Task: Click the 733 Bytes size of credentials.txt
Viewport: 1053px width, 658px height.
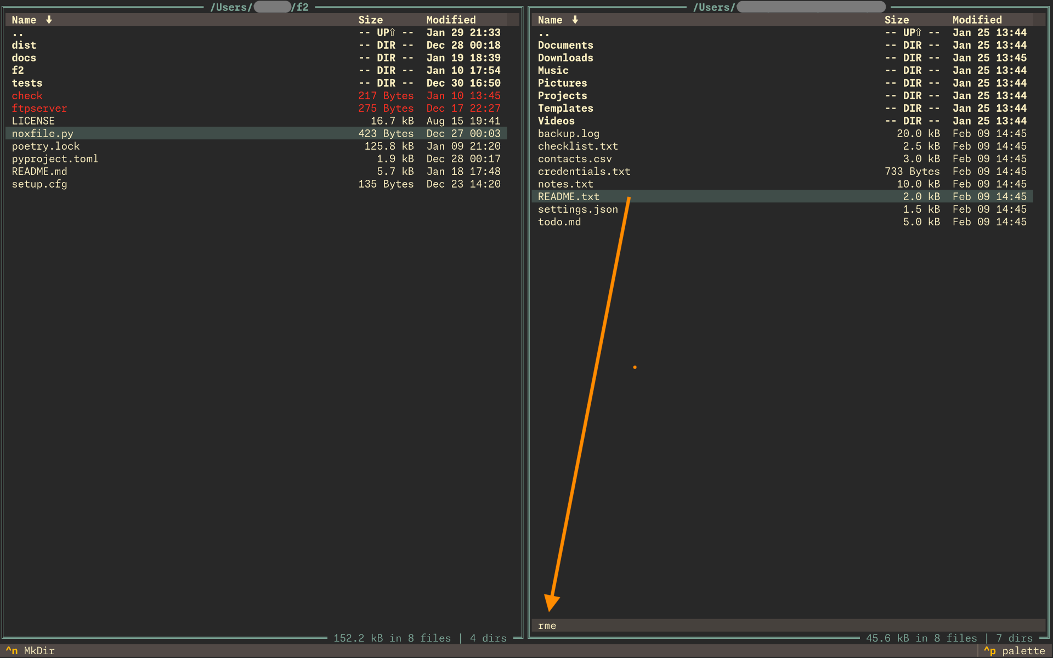Action: pos(912,172)
